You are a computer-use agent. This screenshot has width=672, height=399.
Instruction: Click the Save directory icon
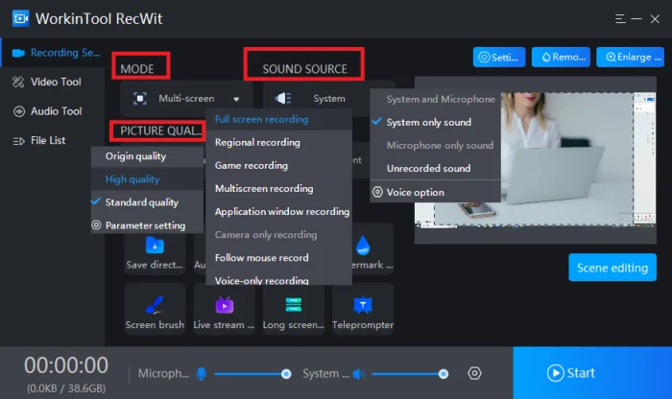[x=155, y=246]
